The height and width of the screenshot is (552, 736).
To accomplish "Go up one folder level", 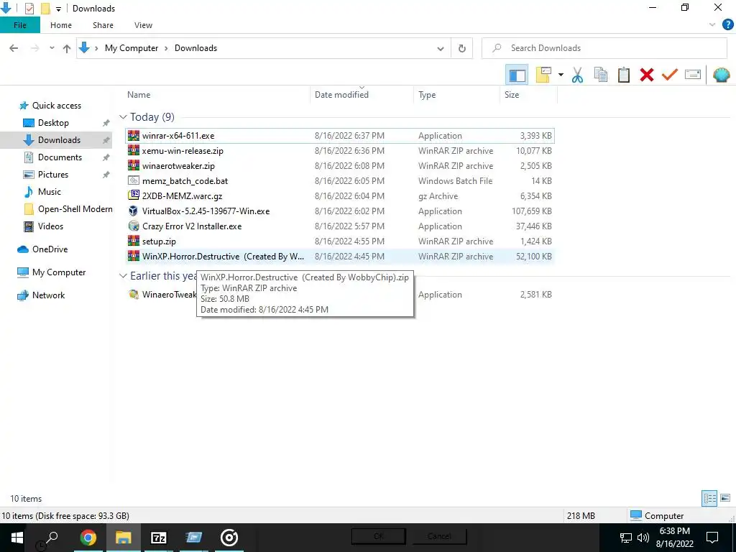I will pos(67,48).
